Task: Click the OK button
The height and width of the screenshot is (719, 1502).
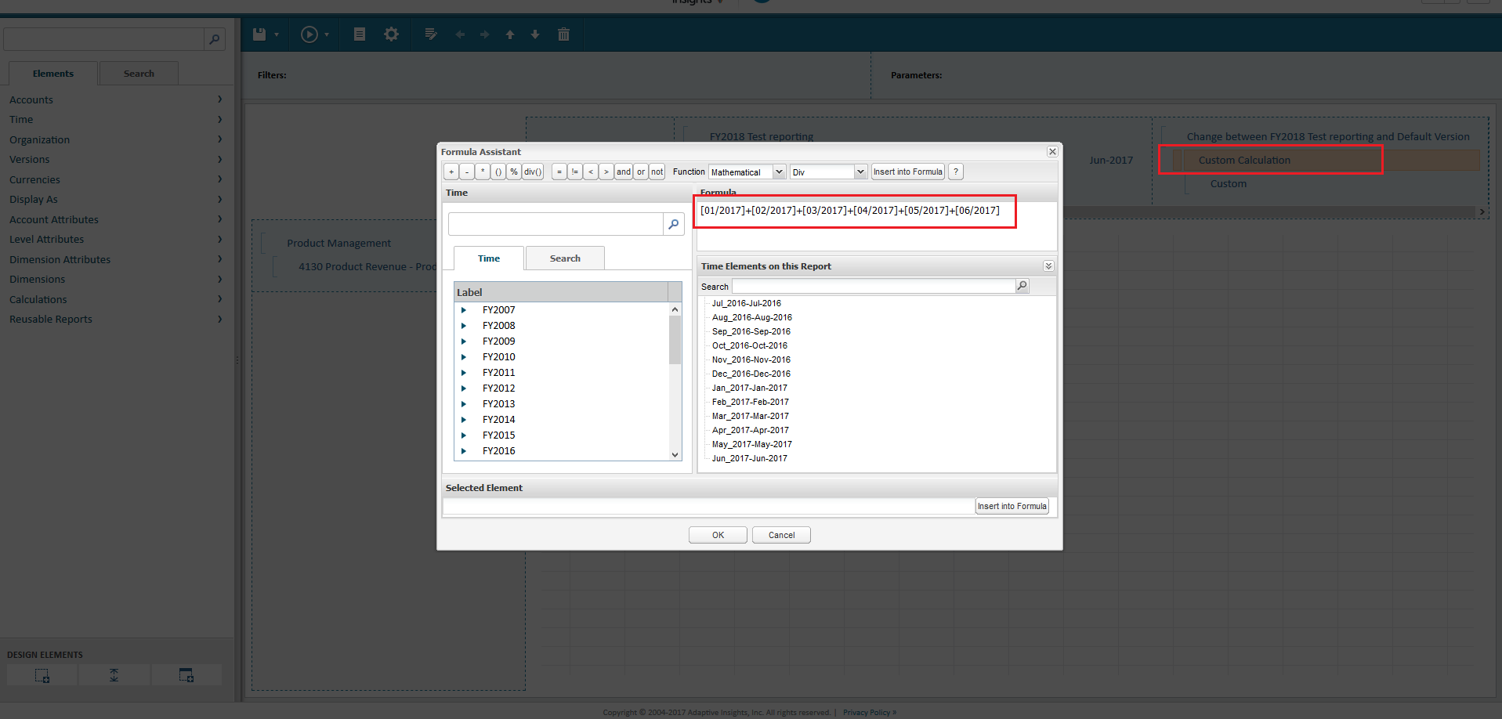Action: [718, 535]
